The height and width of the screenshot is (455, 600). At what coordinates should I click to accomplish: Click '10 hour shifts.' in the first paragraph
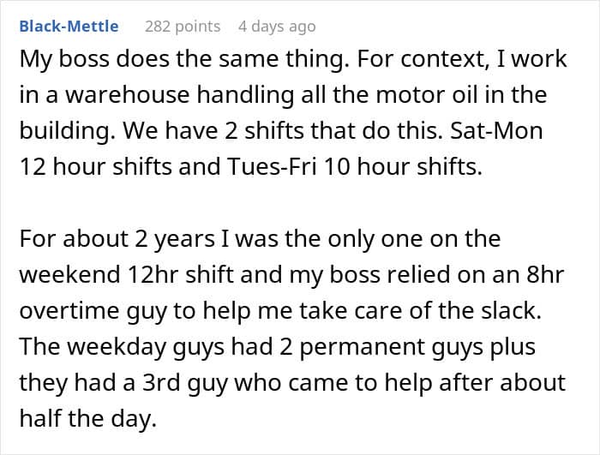[x=403, y=167]
